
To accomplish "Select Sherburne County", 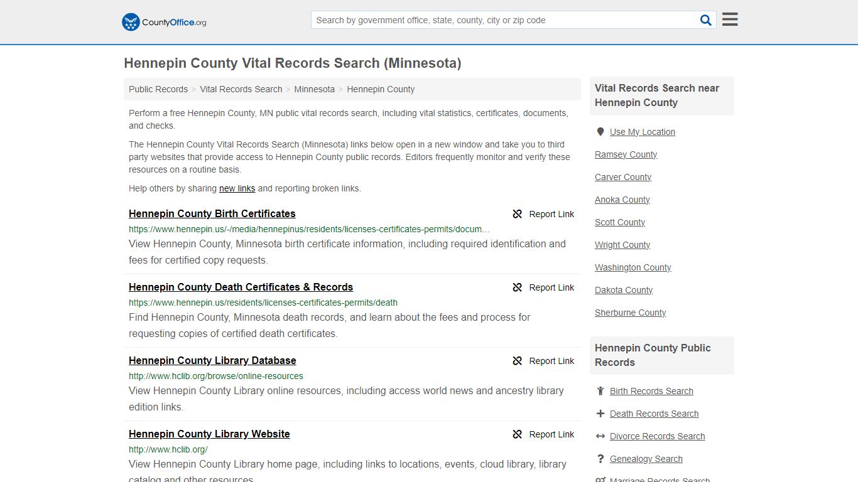I will point(631,313).
